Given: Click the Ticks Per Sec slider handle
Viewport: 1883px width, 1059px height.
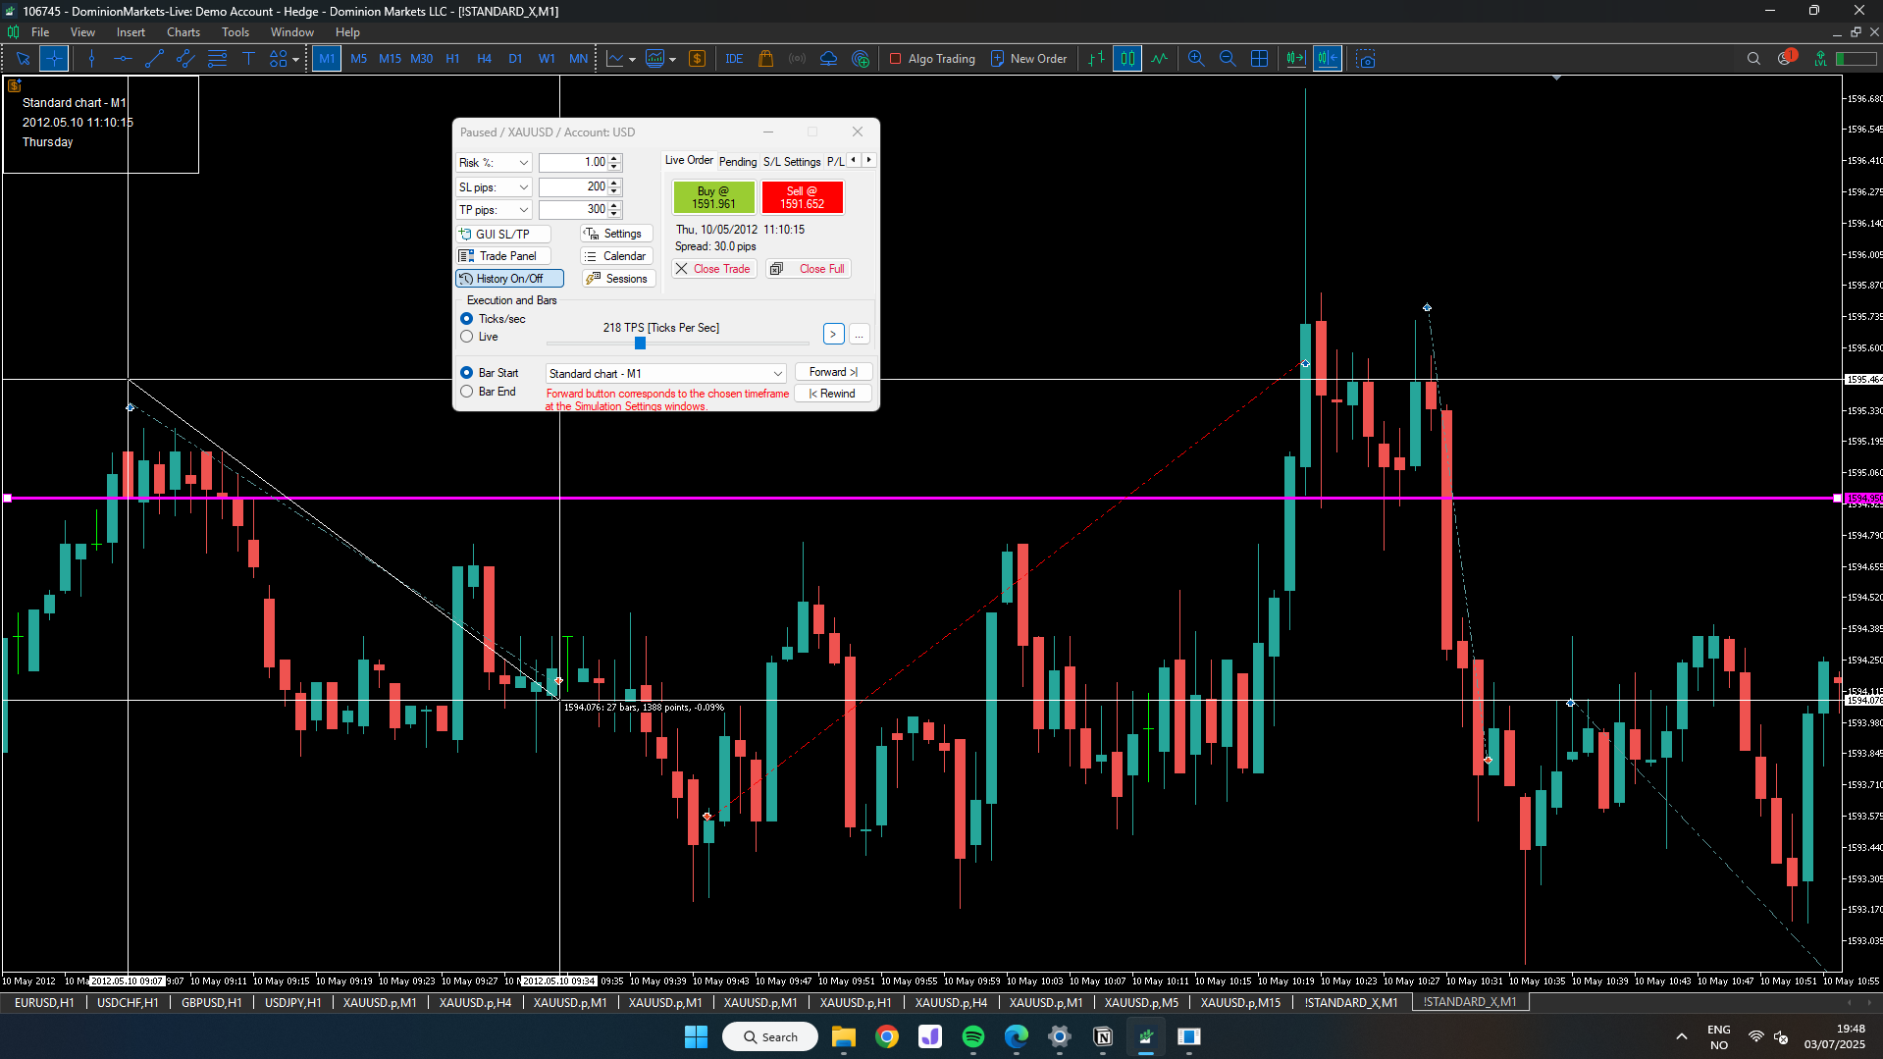Looking at the screenshot, I should pyautogui.click(x=640, y=344).
